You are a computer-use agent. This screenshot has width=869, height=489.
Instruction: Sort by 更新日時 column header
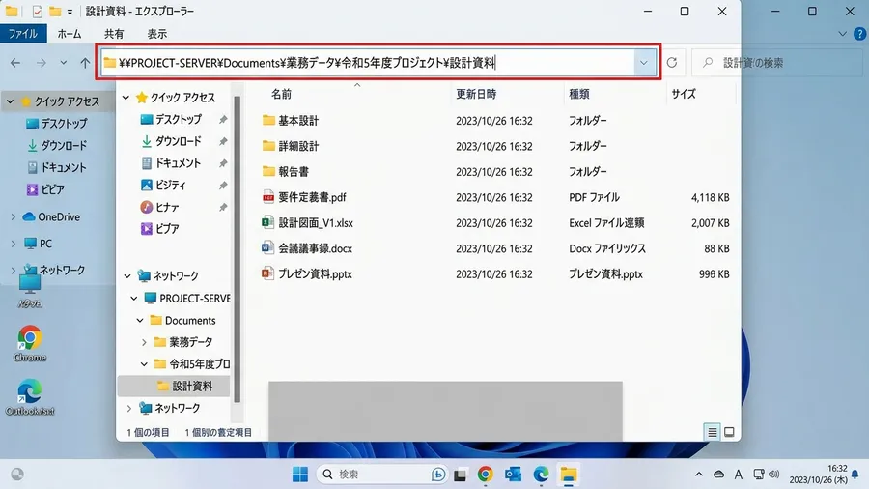click(x=476, y=95)
